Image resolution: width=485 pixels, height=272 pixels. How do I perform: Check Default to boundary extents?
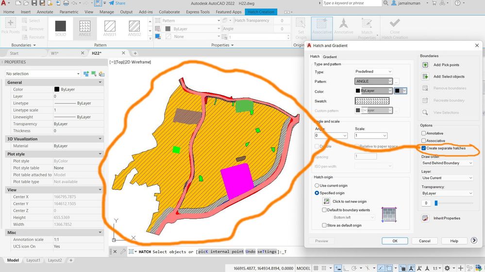point(324,210)
